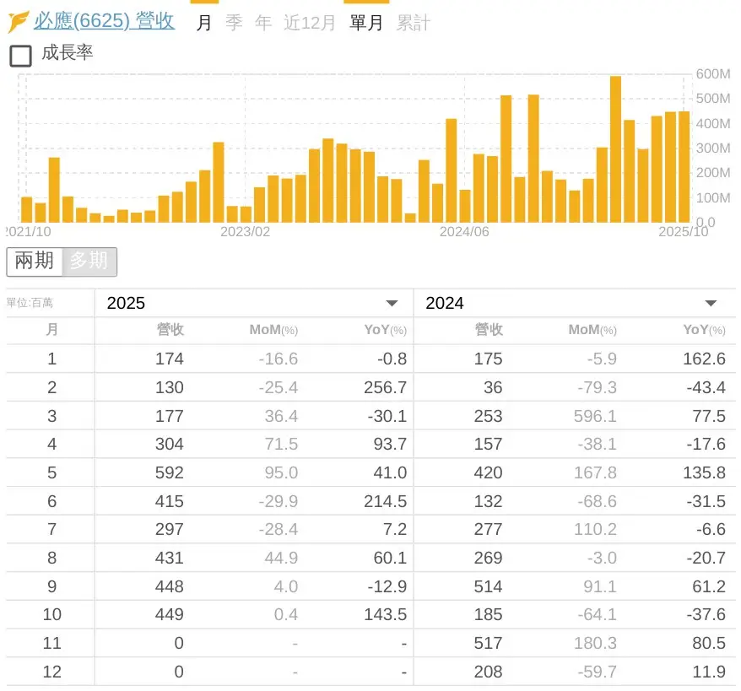Switch to 累計 cumulative view
The width and height of the screenshot is (741, 691).
(x=414, y=23)
